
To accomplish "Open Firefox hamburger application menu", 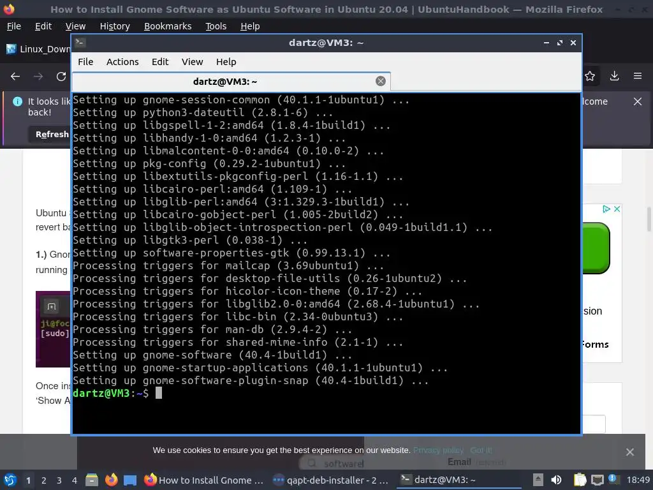I will (638, 76).
